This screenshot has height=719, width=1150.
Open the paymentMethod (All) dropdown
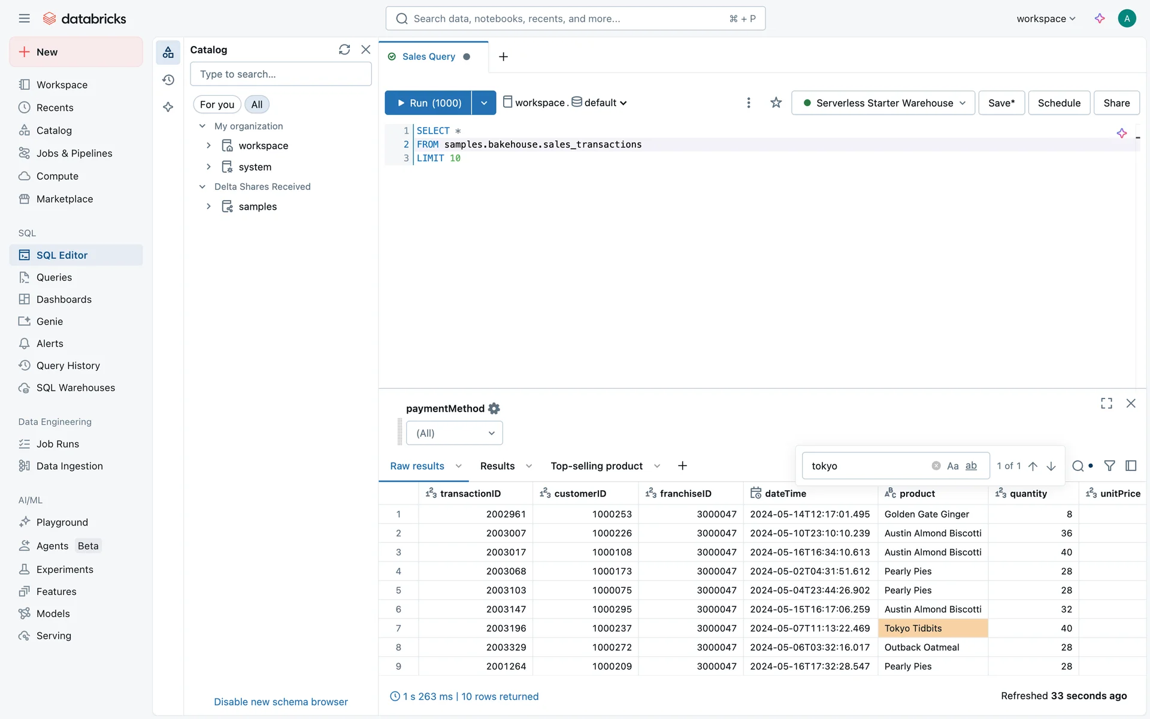coord(454,433)
